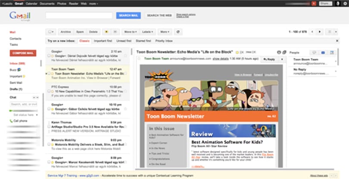The height and width of the screenshot is (179, 349).
Task: Click the Search Mail button
Action: (128, 15)
